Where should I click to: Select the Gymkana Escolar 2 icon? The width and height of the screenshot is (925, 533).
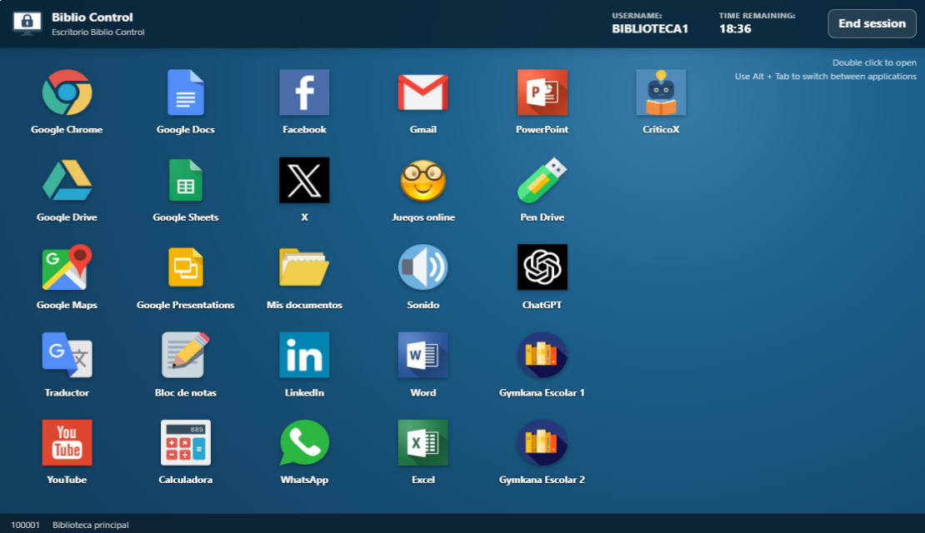point(542,443)
